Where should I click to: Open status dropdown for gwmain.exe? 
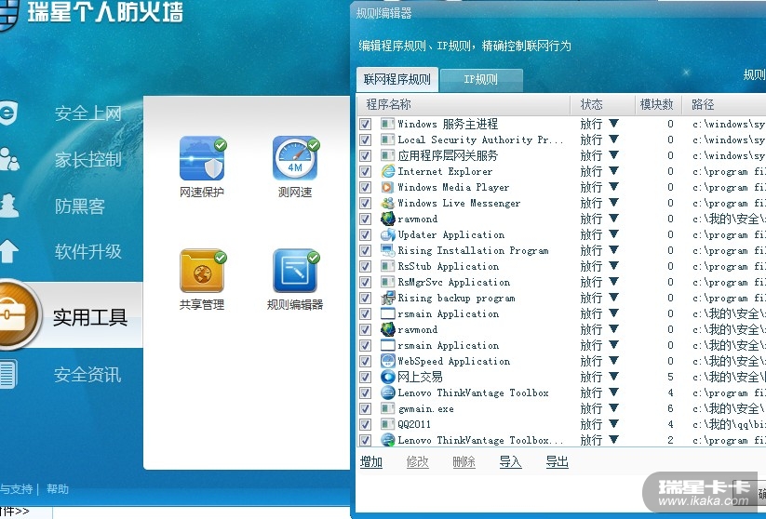coord(614,408)
